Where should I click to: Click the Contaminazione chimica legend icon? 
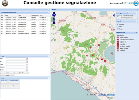point(118,40)
